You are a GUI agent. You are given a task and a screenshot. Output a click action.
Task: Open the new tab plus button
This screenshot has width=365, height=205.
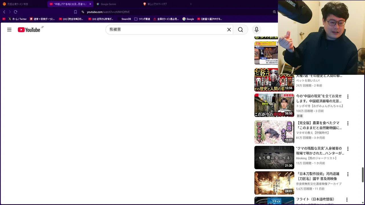tap(191, 4)
